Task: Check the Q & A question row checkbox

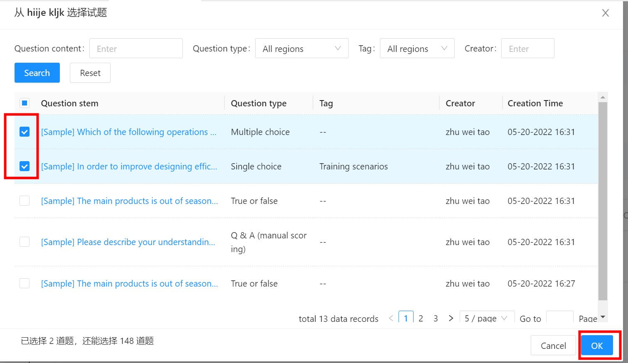Action: click(25, 242)
